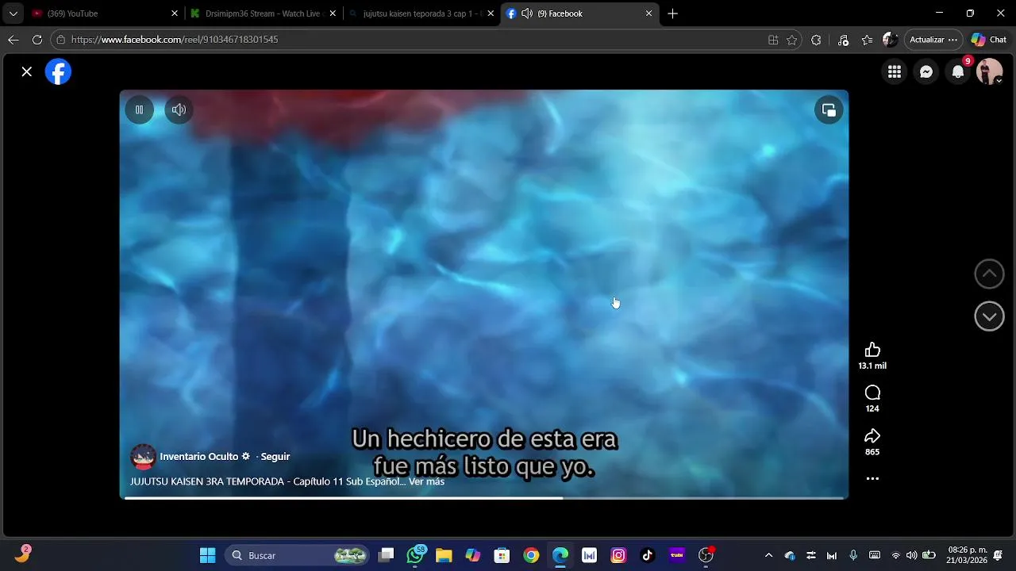This screenshot has width=1016, height=571.
Task: Open File Explorer from the taskbar
Action: 444,555
